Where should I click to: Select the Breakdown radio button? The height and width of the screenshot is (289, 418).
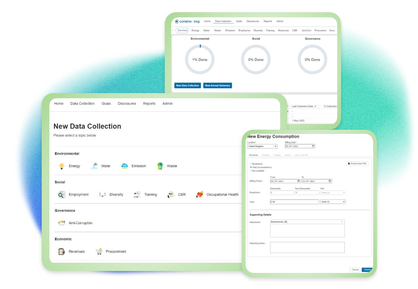pyautogui.click(x=251, y=164)
